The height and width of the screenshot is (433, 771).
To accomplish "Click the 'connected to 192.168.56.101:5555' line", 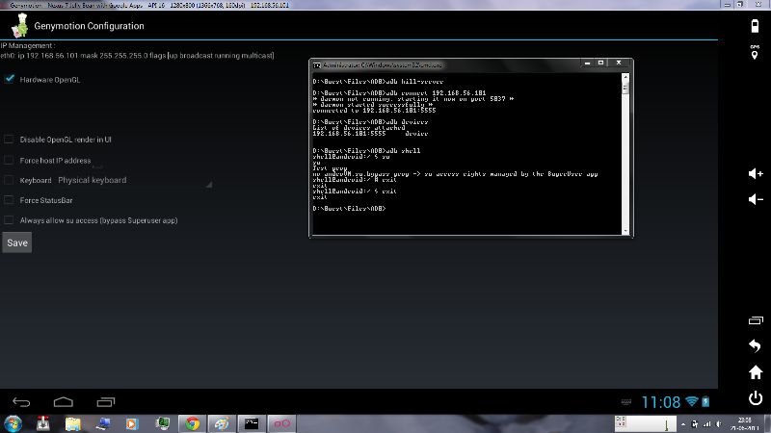I will (x=374, y=111).
